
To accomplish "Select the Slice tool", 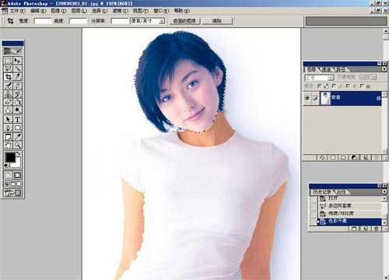I will 17,77.
